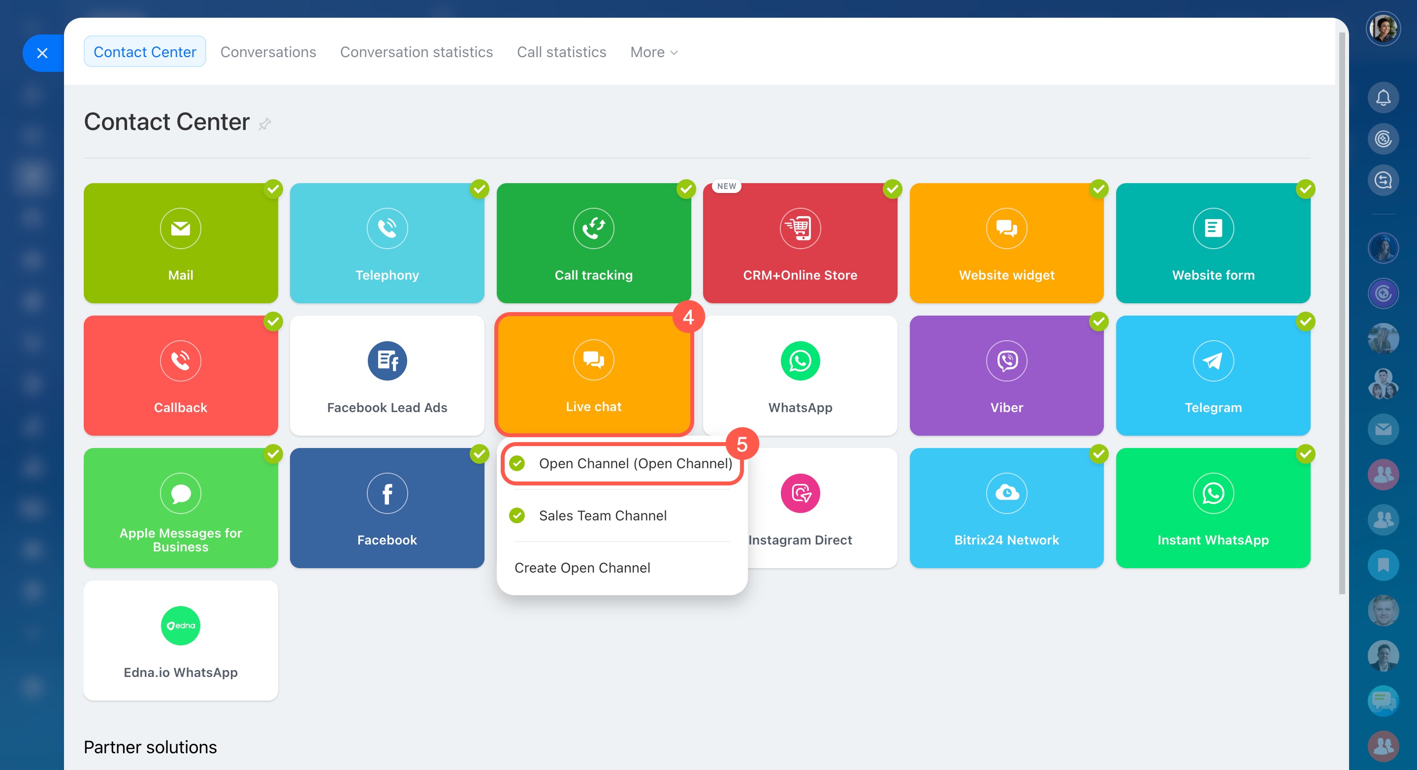The image size is (1417, 770).
Task: Click the checkmark next to Sales Team Channel
Action: [x=517, y=515]
